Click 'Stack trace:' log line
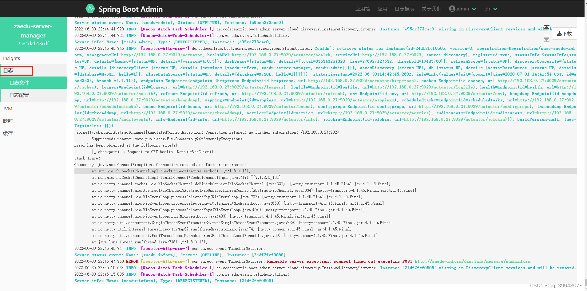Image resolution: width=587 pixels, height=291 pixels. click(x=87, y=158)
